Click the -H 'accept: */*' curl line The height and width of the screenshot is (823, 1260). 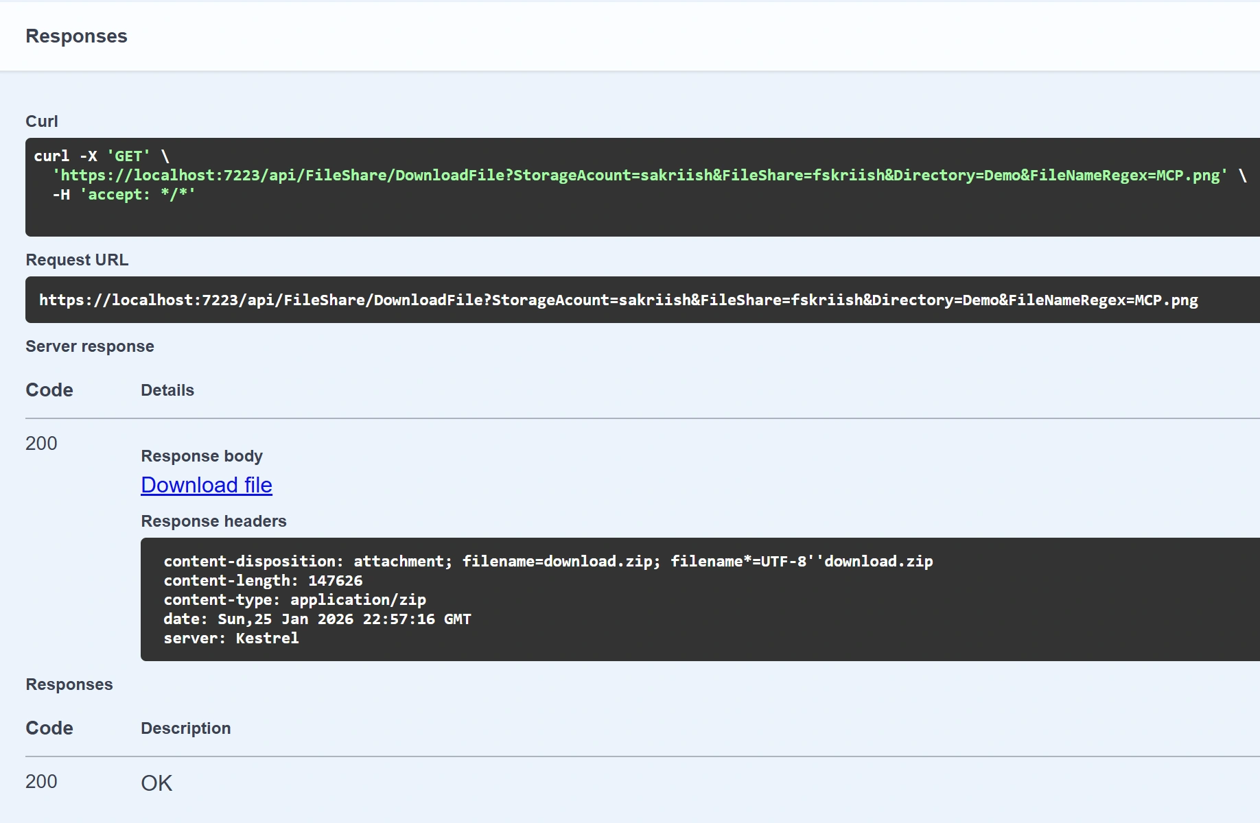pyautogui.click(x=124, y=194)
